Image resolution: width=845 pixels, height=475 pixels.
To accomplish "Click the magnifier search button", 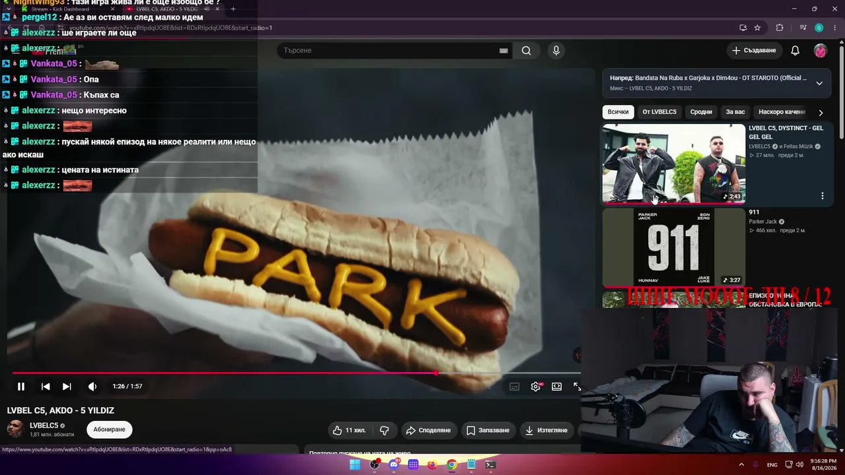I will click(x=526, y=51).
